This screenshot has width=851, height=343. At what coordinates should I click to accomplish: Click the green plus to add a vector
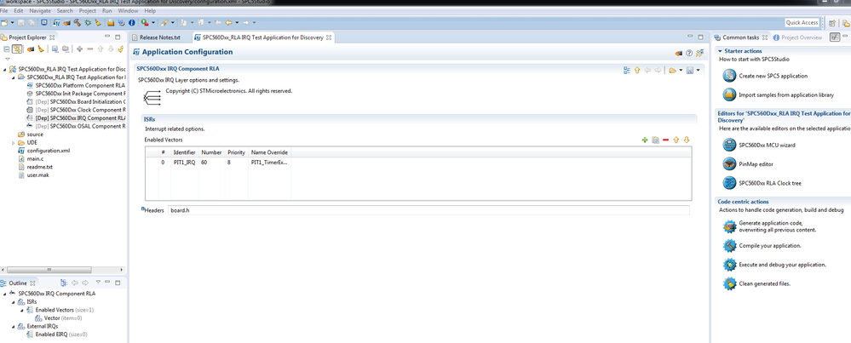click(x=645, y=140)
